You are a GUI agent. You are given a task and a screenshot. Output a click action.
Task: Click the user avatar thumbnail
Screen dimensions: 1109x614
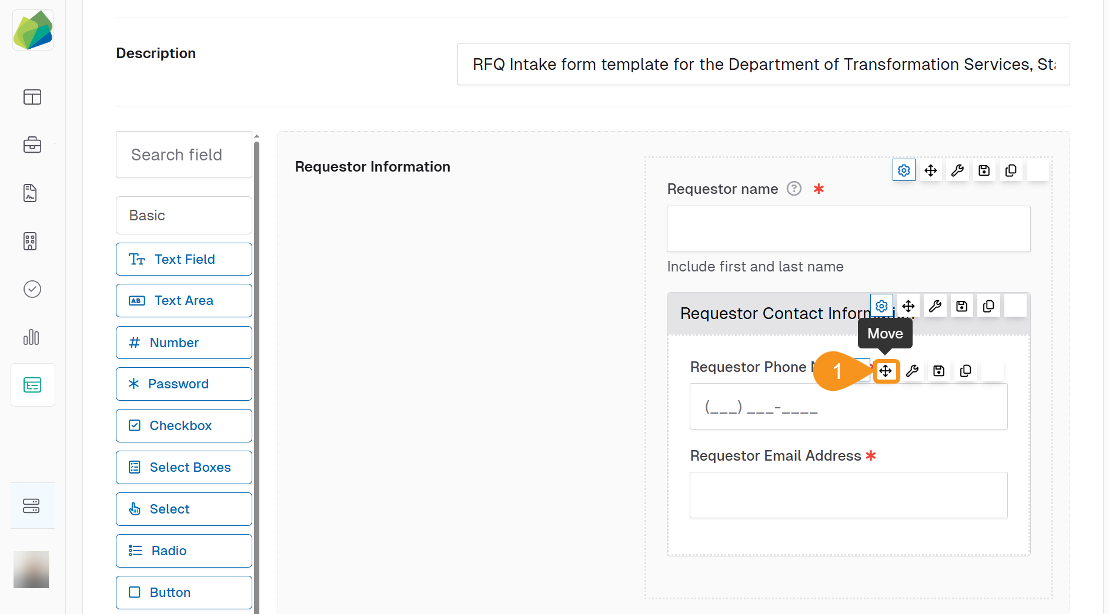31,569
